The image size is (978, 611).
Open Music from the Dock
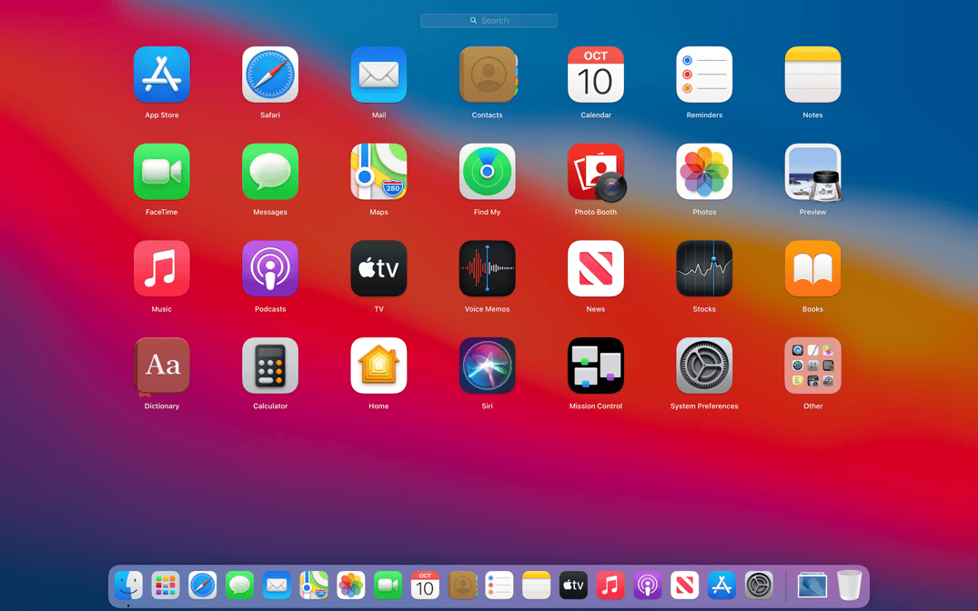[610, 586]
